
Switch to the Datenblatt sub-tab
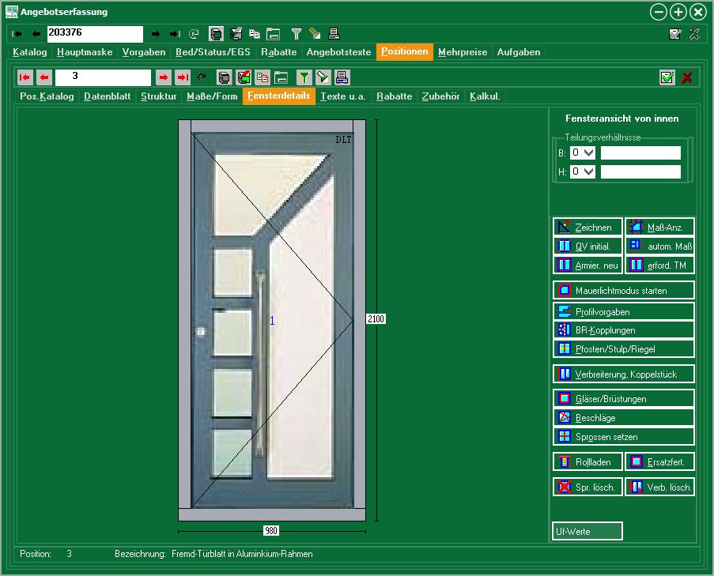[x=108, y=96]
